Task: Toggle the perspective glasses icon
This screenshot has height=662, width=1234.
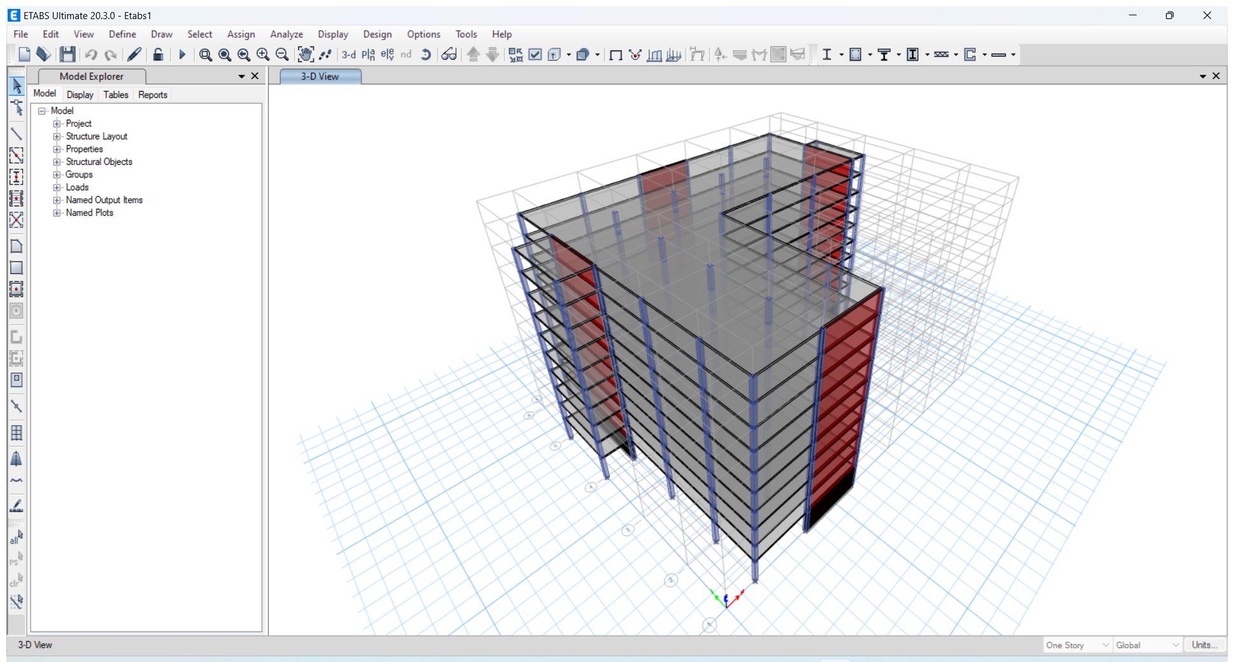Action: tap(449, 55)
